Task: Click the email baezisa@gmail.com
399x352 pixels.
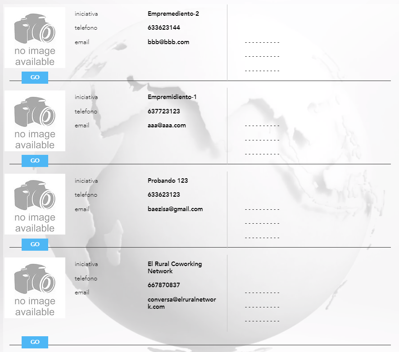Action: (x=175, y=209)
